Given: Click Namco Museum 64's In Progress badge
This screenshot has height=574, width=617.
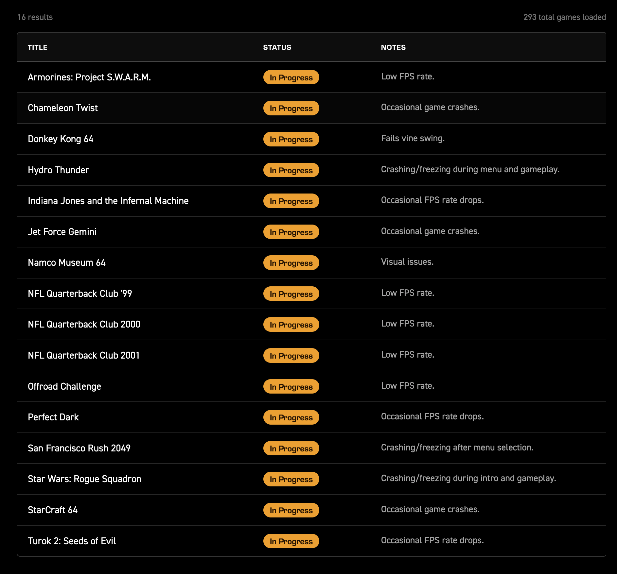Looking at the screenshot, I should click(x=291, y=263).
